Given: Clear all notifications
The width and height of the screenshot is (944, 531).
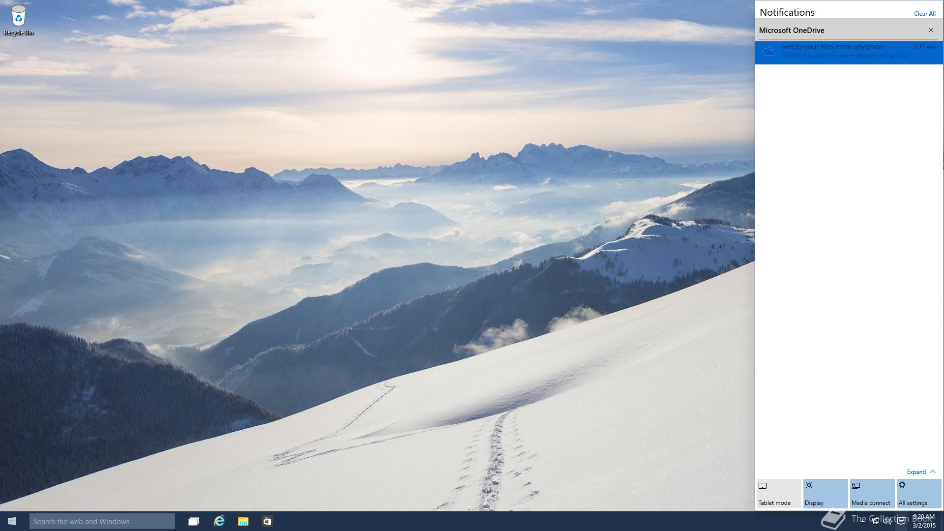Looking at the screenshot, I should coord(924,14).
